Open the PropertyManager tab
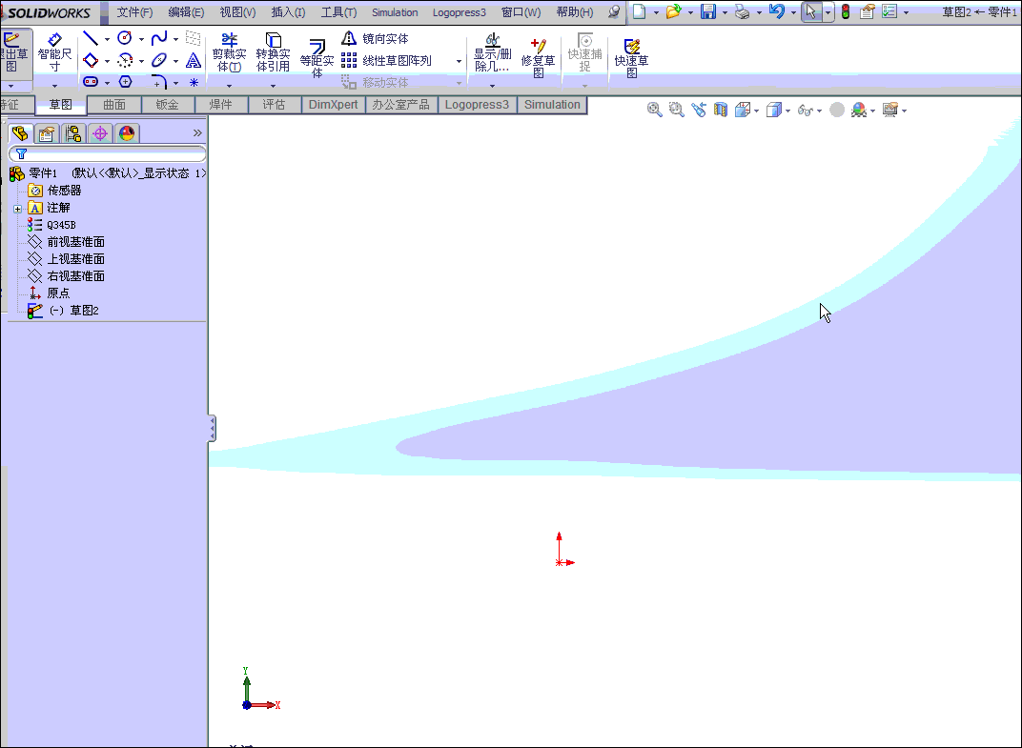Viewport: 1022px width, 748px height. pyautogui.click(x=47, y=133)
